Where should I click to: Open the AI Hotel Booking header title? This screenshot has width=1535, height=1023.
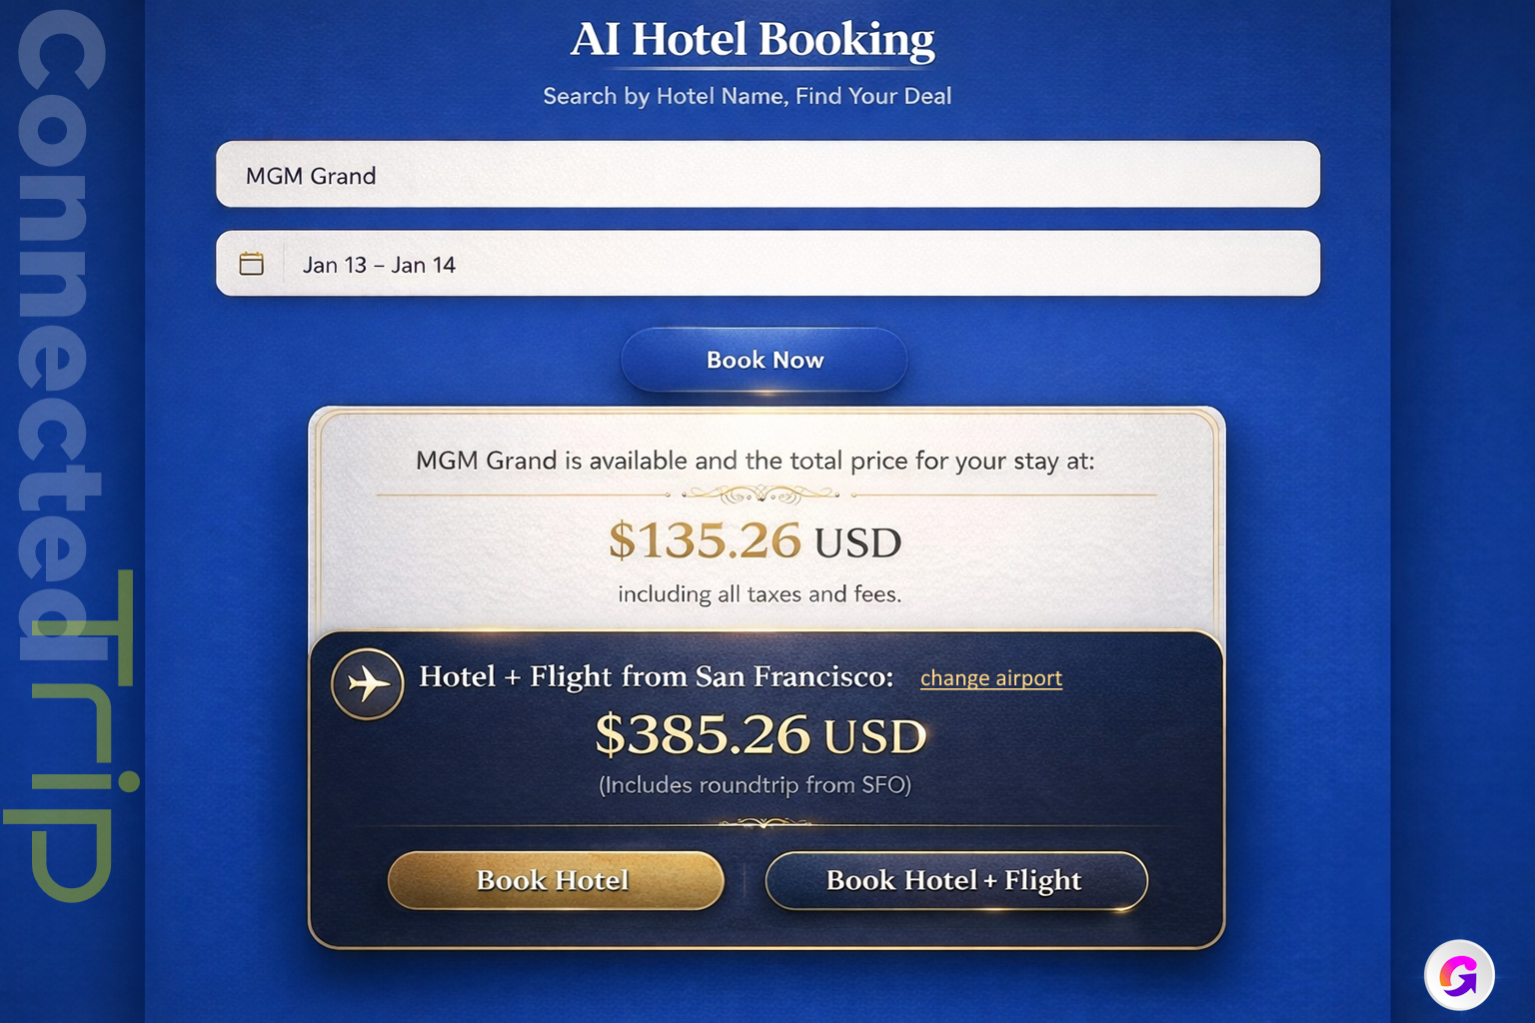753,40
